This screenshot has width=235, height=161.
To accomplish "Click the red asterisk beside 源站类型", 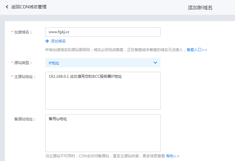I will tap(12, 63).
